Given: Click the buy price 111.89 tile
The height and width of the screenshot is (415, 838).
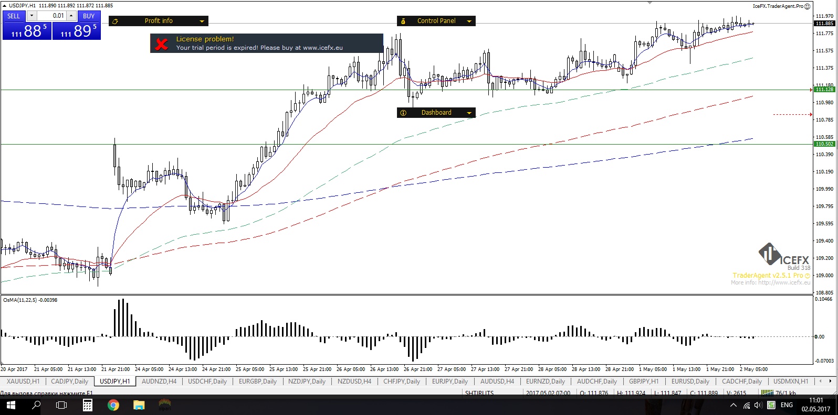Looking at the screenshot, I should (77, 30).
